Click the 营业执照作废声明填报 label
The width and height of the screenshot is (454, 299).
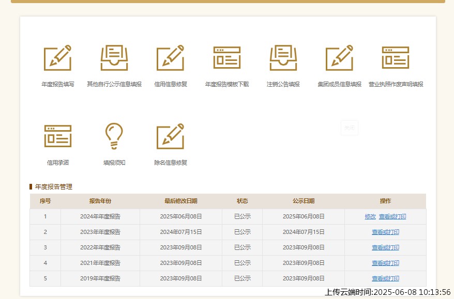396,84
